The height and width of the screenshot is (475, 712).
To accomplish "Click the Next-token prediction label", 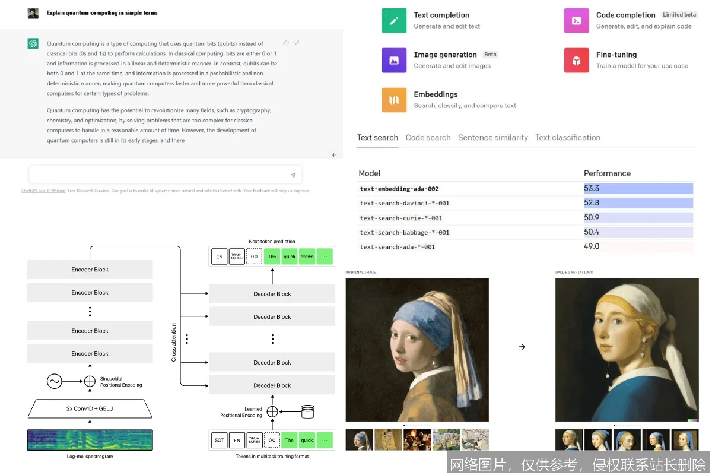I will coord(272,242).
